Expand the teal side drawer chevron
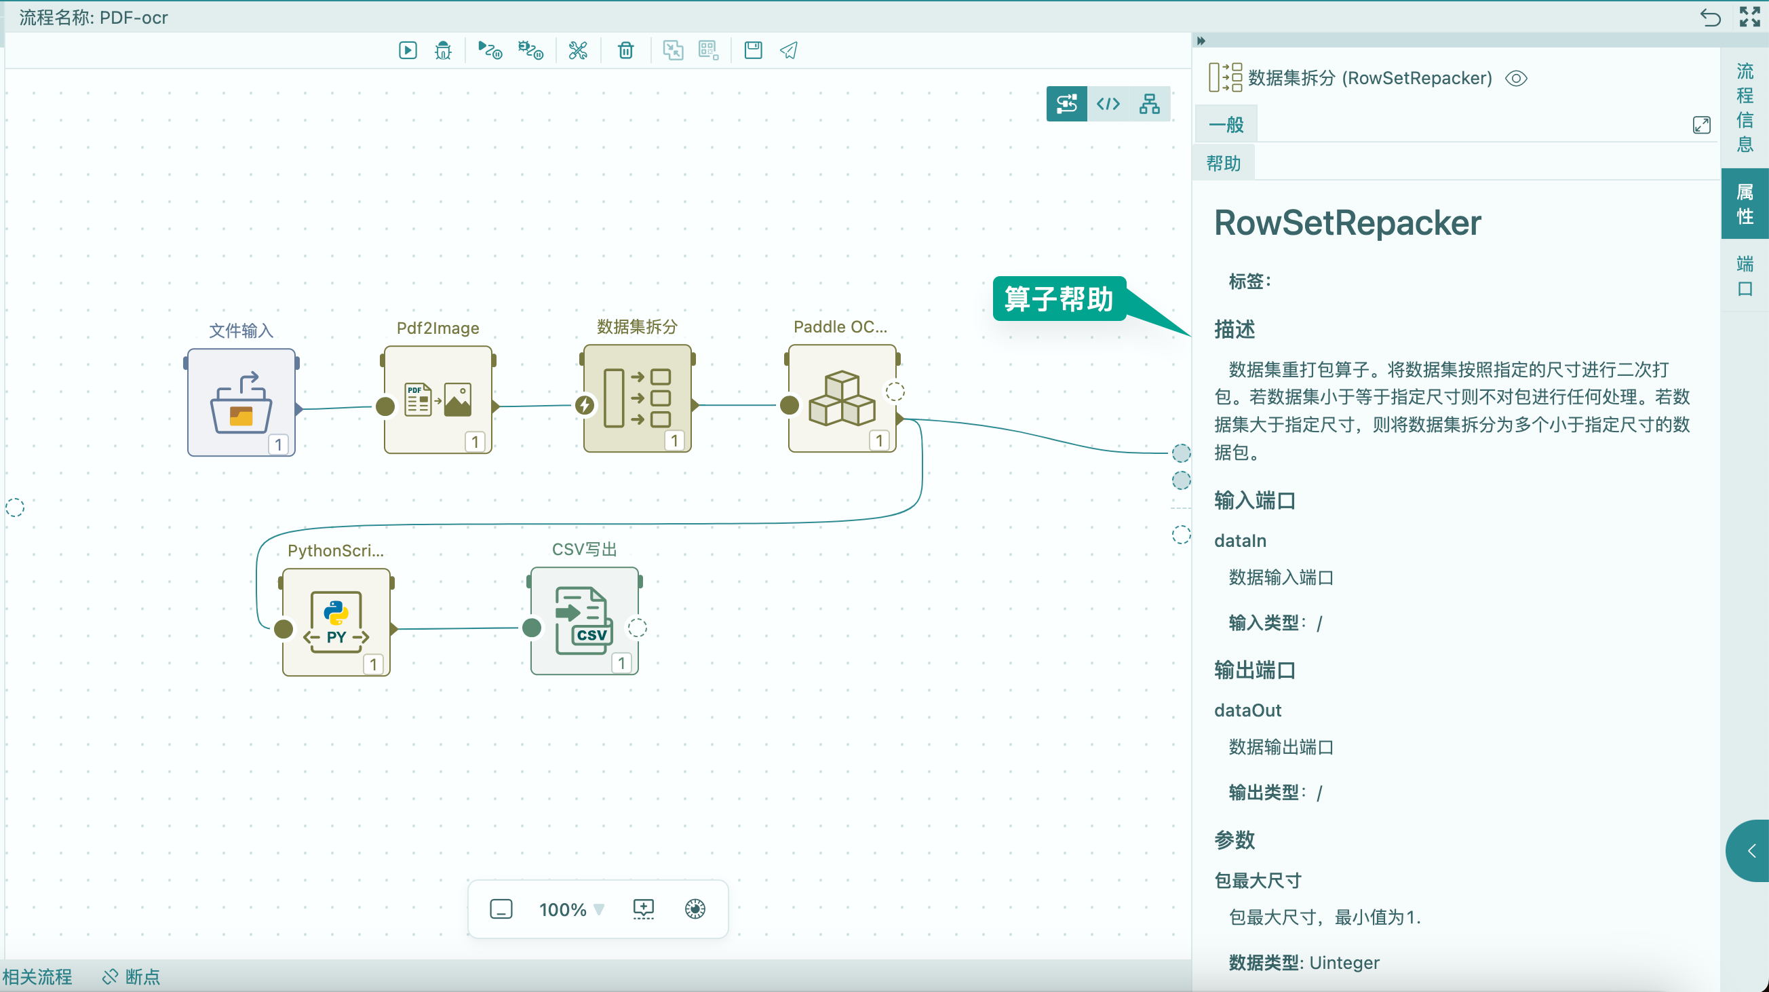 pyautogui.click(x=1751, y=850)
